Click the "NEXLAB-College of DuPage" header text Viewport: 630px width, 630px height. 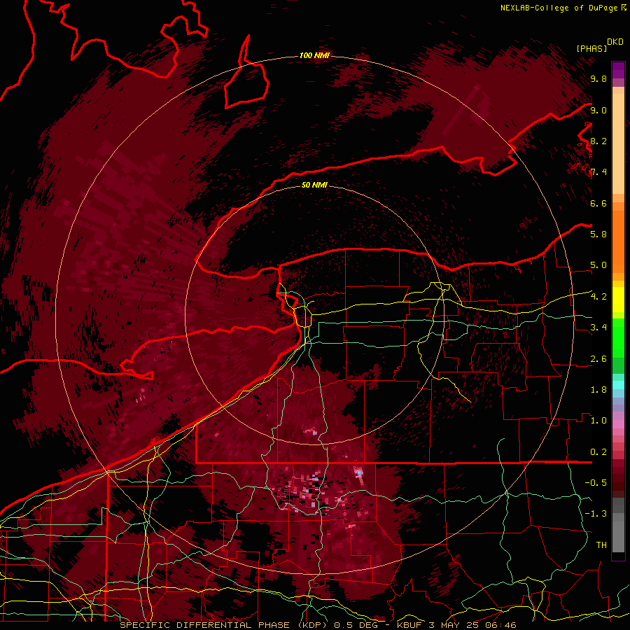(559, 8)
